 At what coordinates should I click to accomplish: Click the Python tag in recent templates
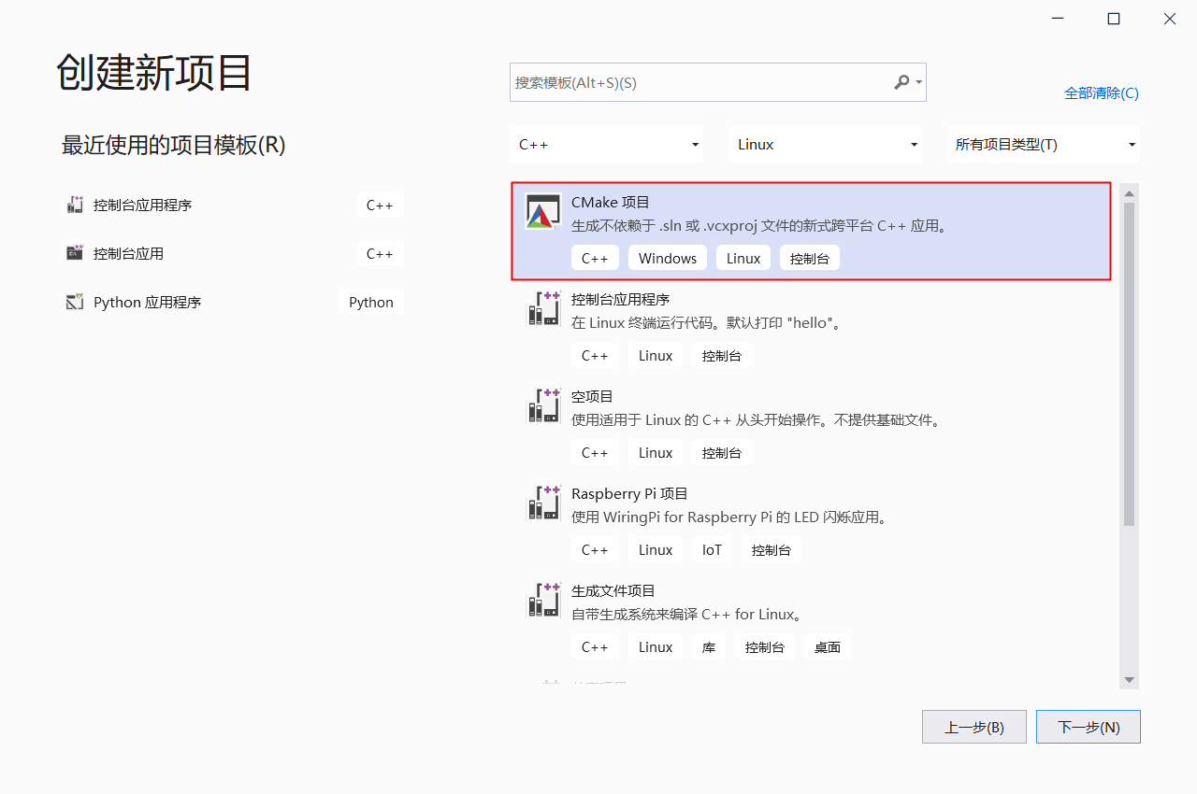(x=371, y=302)
